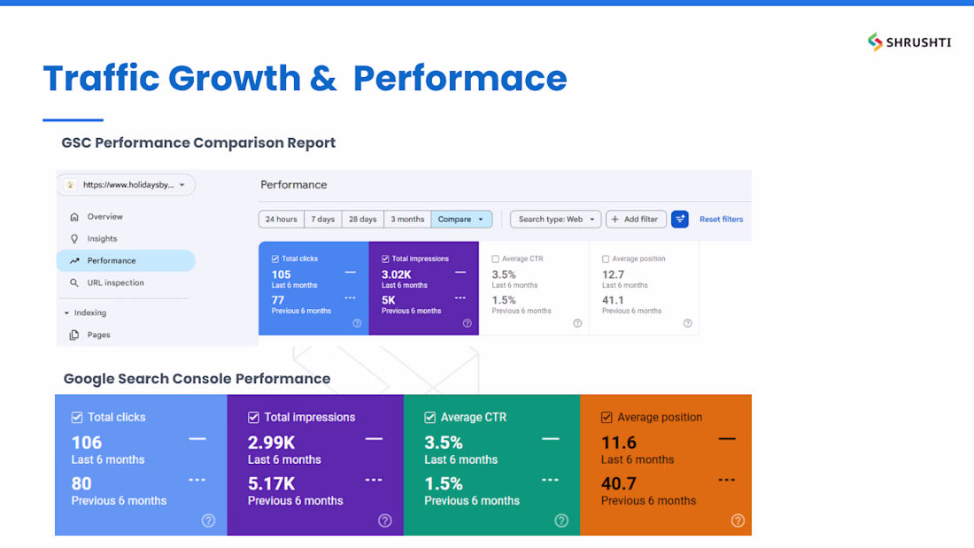Click the blue filter options icon
974x548 pixels.
click(679, 219)
